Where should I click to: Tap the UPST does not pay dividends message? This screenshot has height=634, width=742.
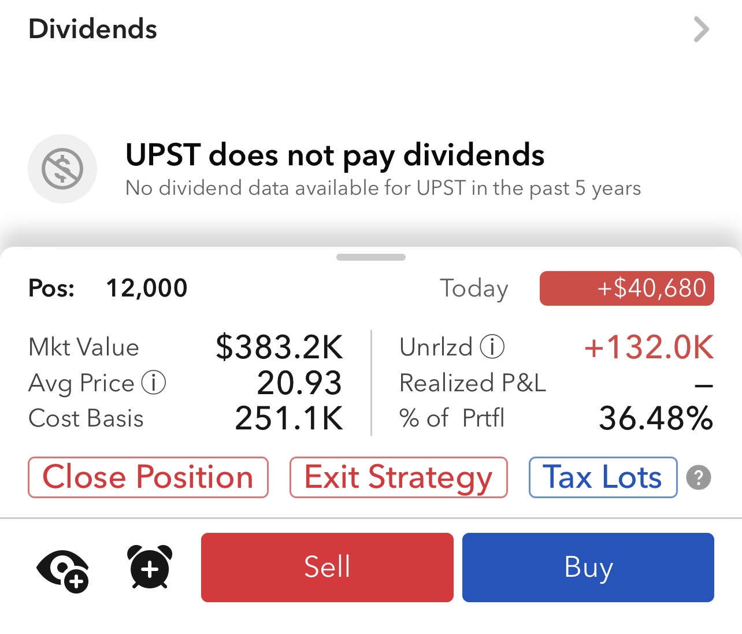pos(335,155)
